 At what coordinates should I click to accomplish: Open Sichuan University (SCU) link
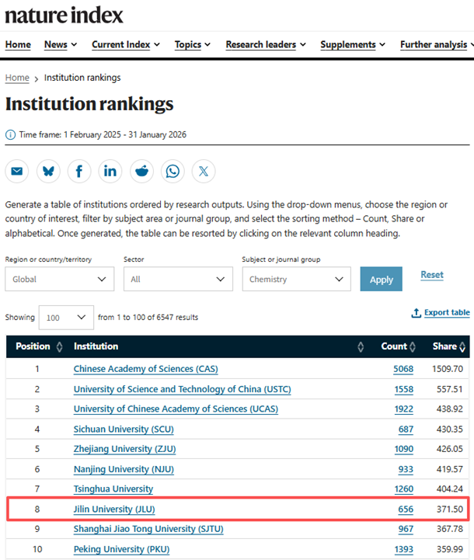tap(124, 429)
